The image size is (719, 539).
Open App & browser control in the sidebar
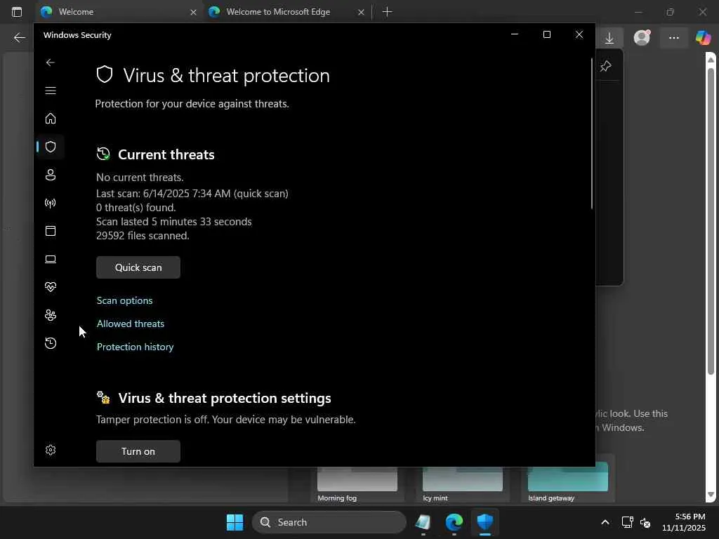tap(51, 231)
